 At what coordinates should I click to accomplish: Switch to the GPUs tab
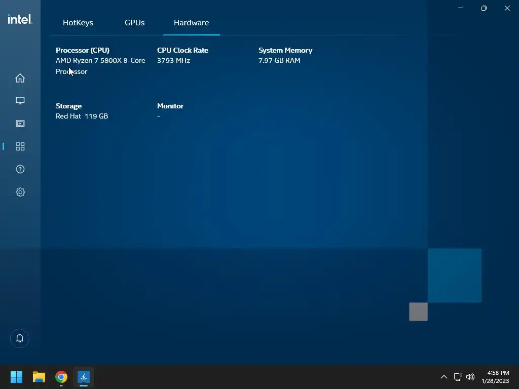coord(134,22)
